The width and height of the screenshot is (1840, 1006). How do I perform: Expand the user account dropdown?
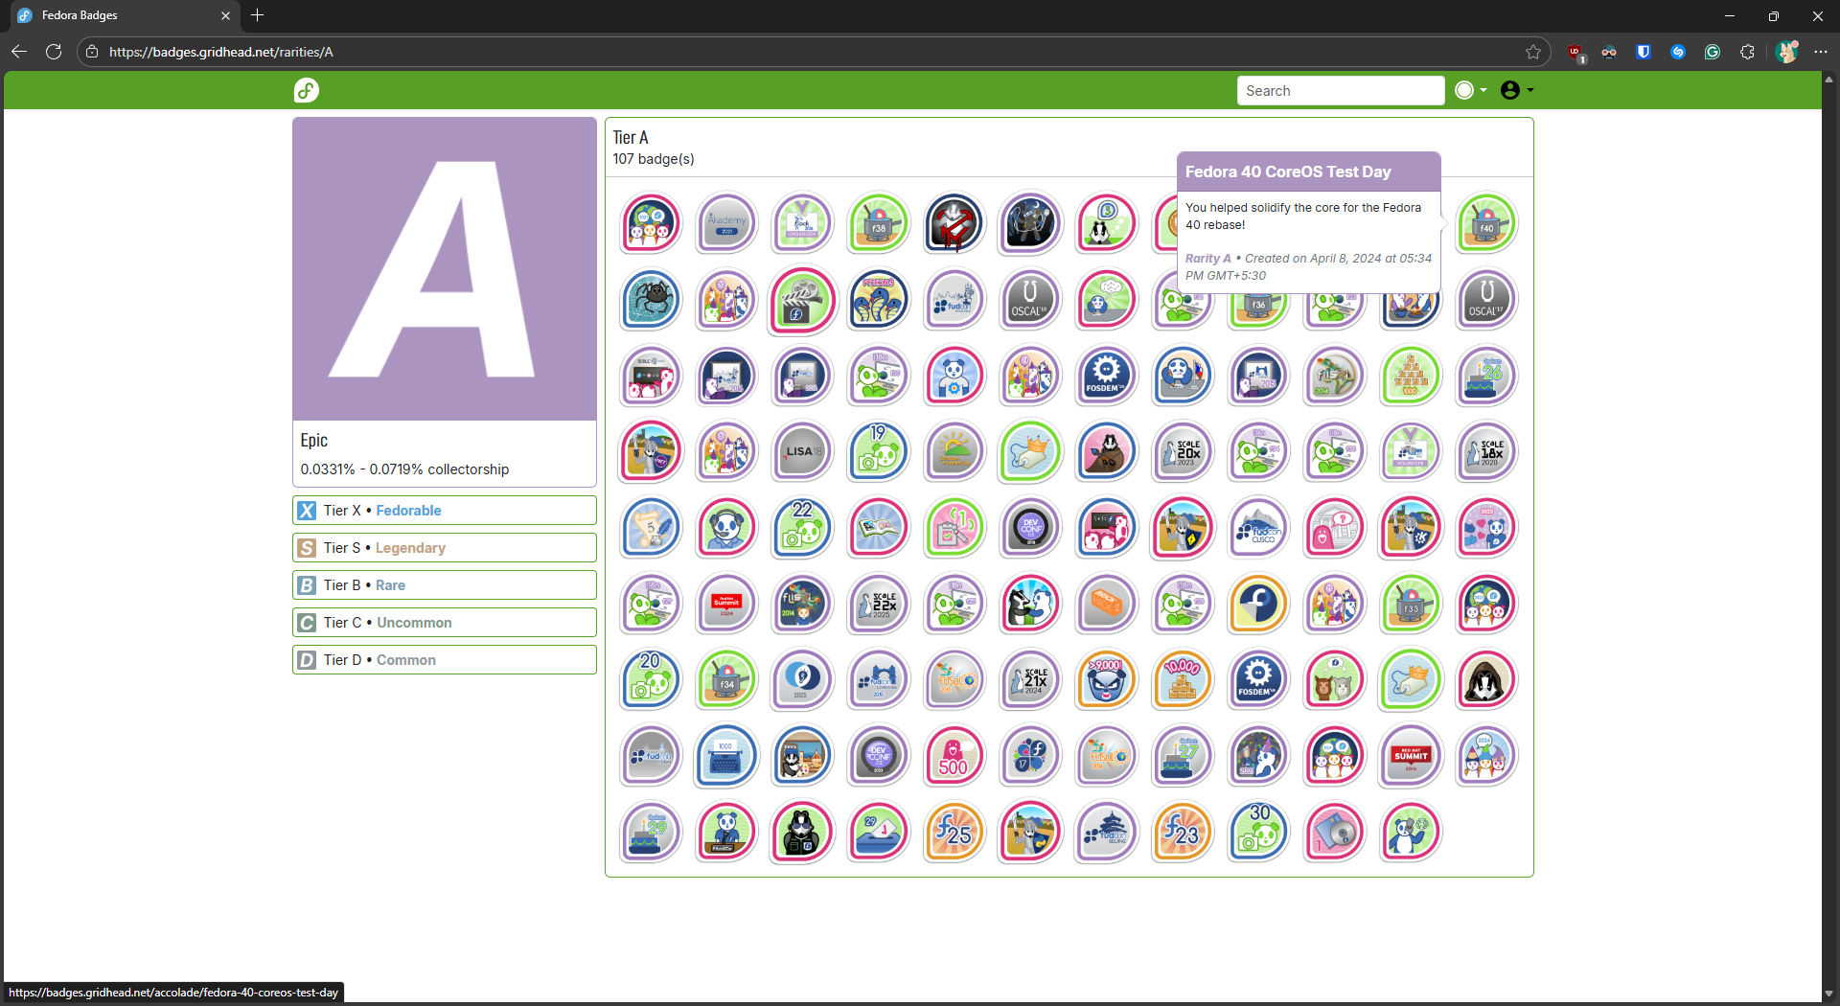1516,90
